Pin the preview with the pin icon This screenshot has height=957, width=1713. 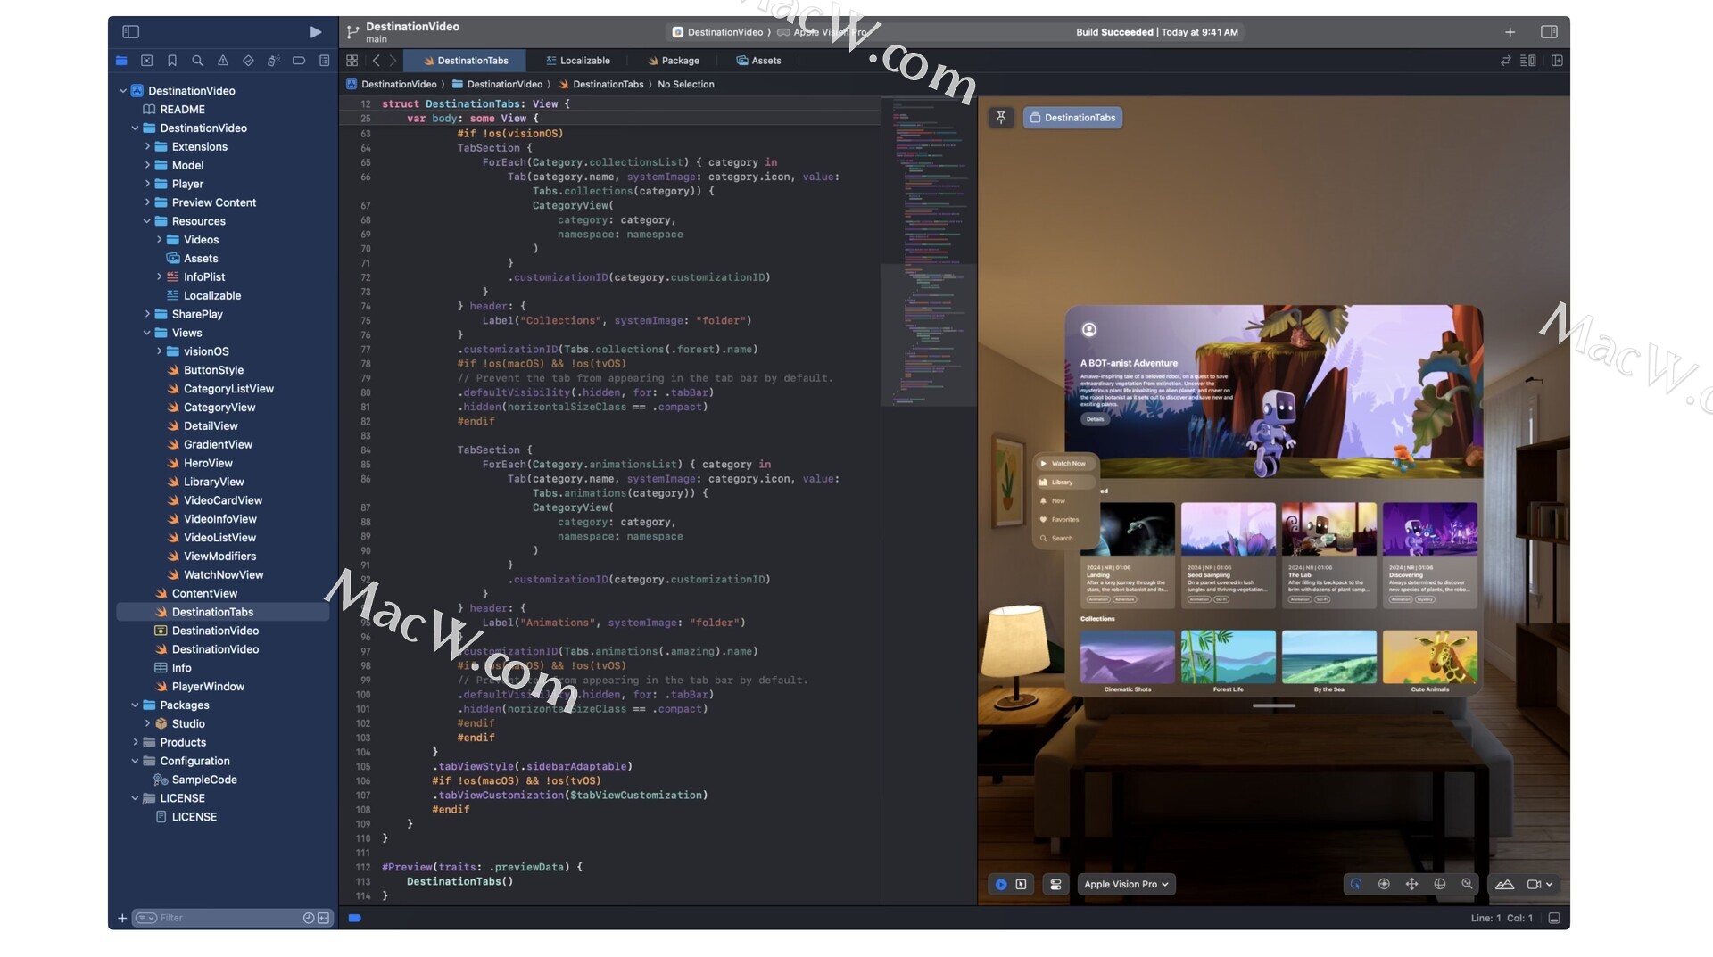pyautogui.click(x=1001, y=118)
